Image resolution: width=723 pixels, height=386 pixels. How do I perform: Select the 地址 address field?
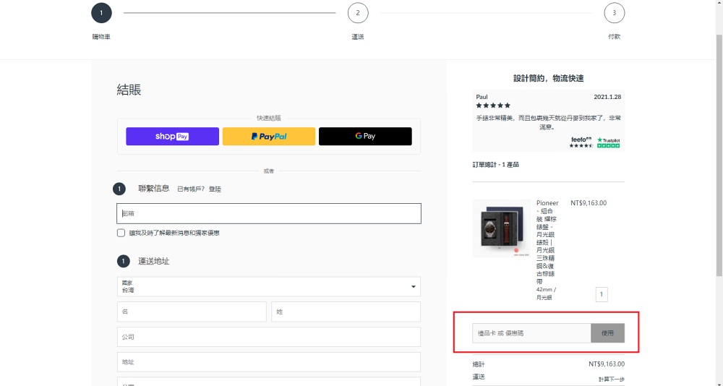pyautogui.click(x=269, y=362)
